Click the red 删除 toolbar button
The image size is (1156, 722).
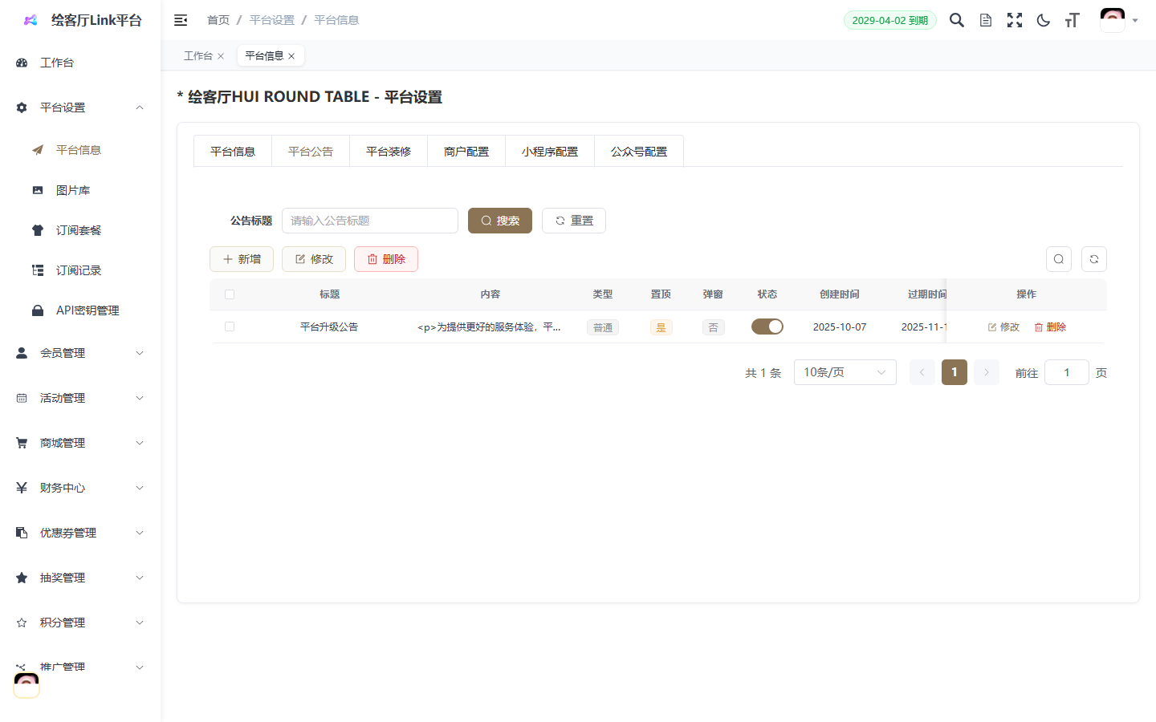pos(386,259)
